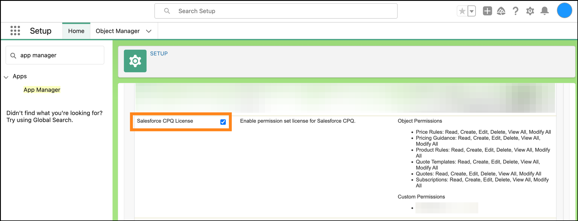The image size is (578, 221).
Task: Open the setup gear icon in header
Action: [530, 11]
